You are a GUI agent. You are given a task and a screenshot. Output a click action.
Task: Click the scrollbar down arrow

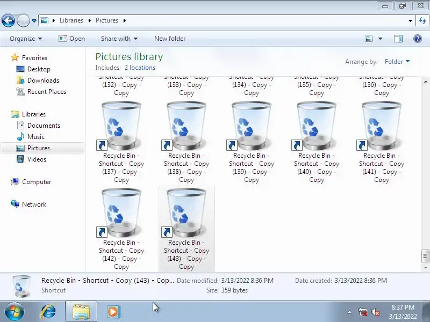coord(425,267)
